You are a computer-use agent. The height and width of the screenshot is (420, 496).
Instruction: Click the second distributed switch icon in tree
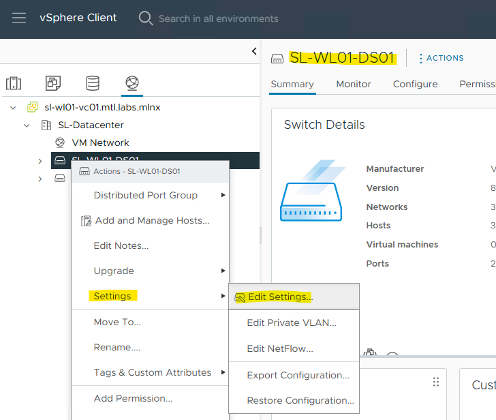coord(60,178)
